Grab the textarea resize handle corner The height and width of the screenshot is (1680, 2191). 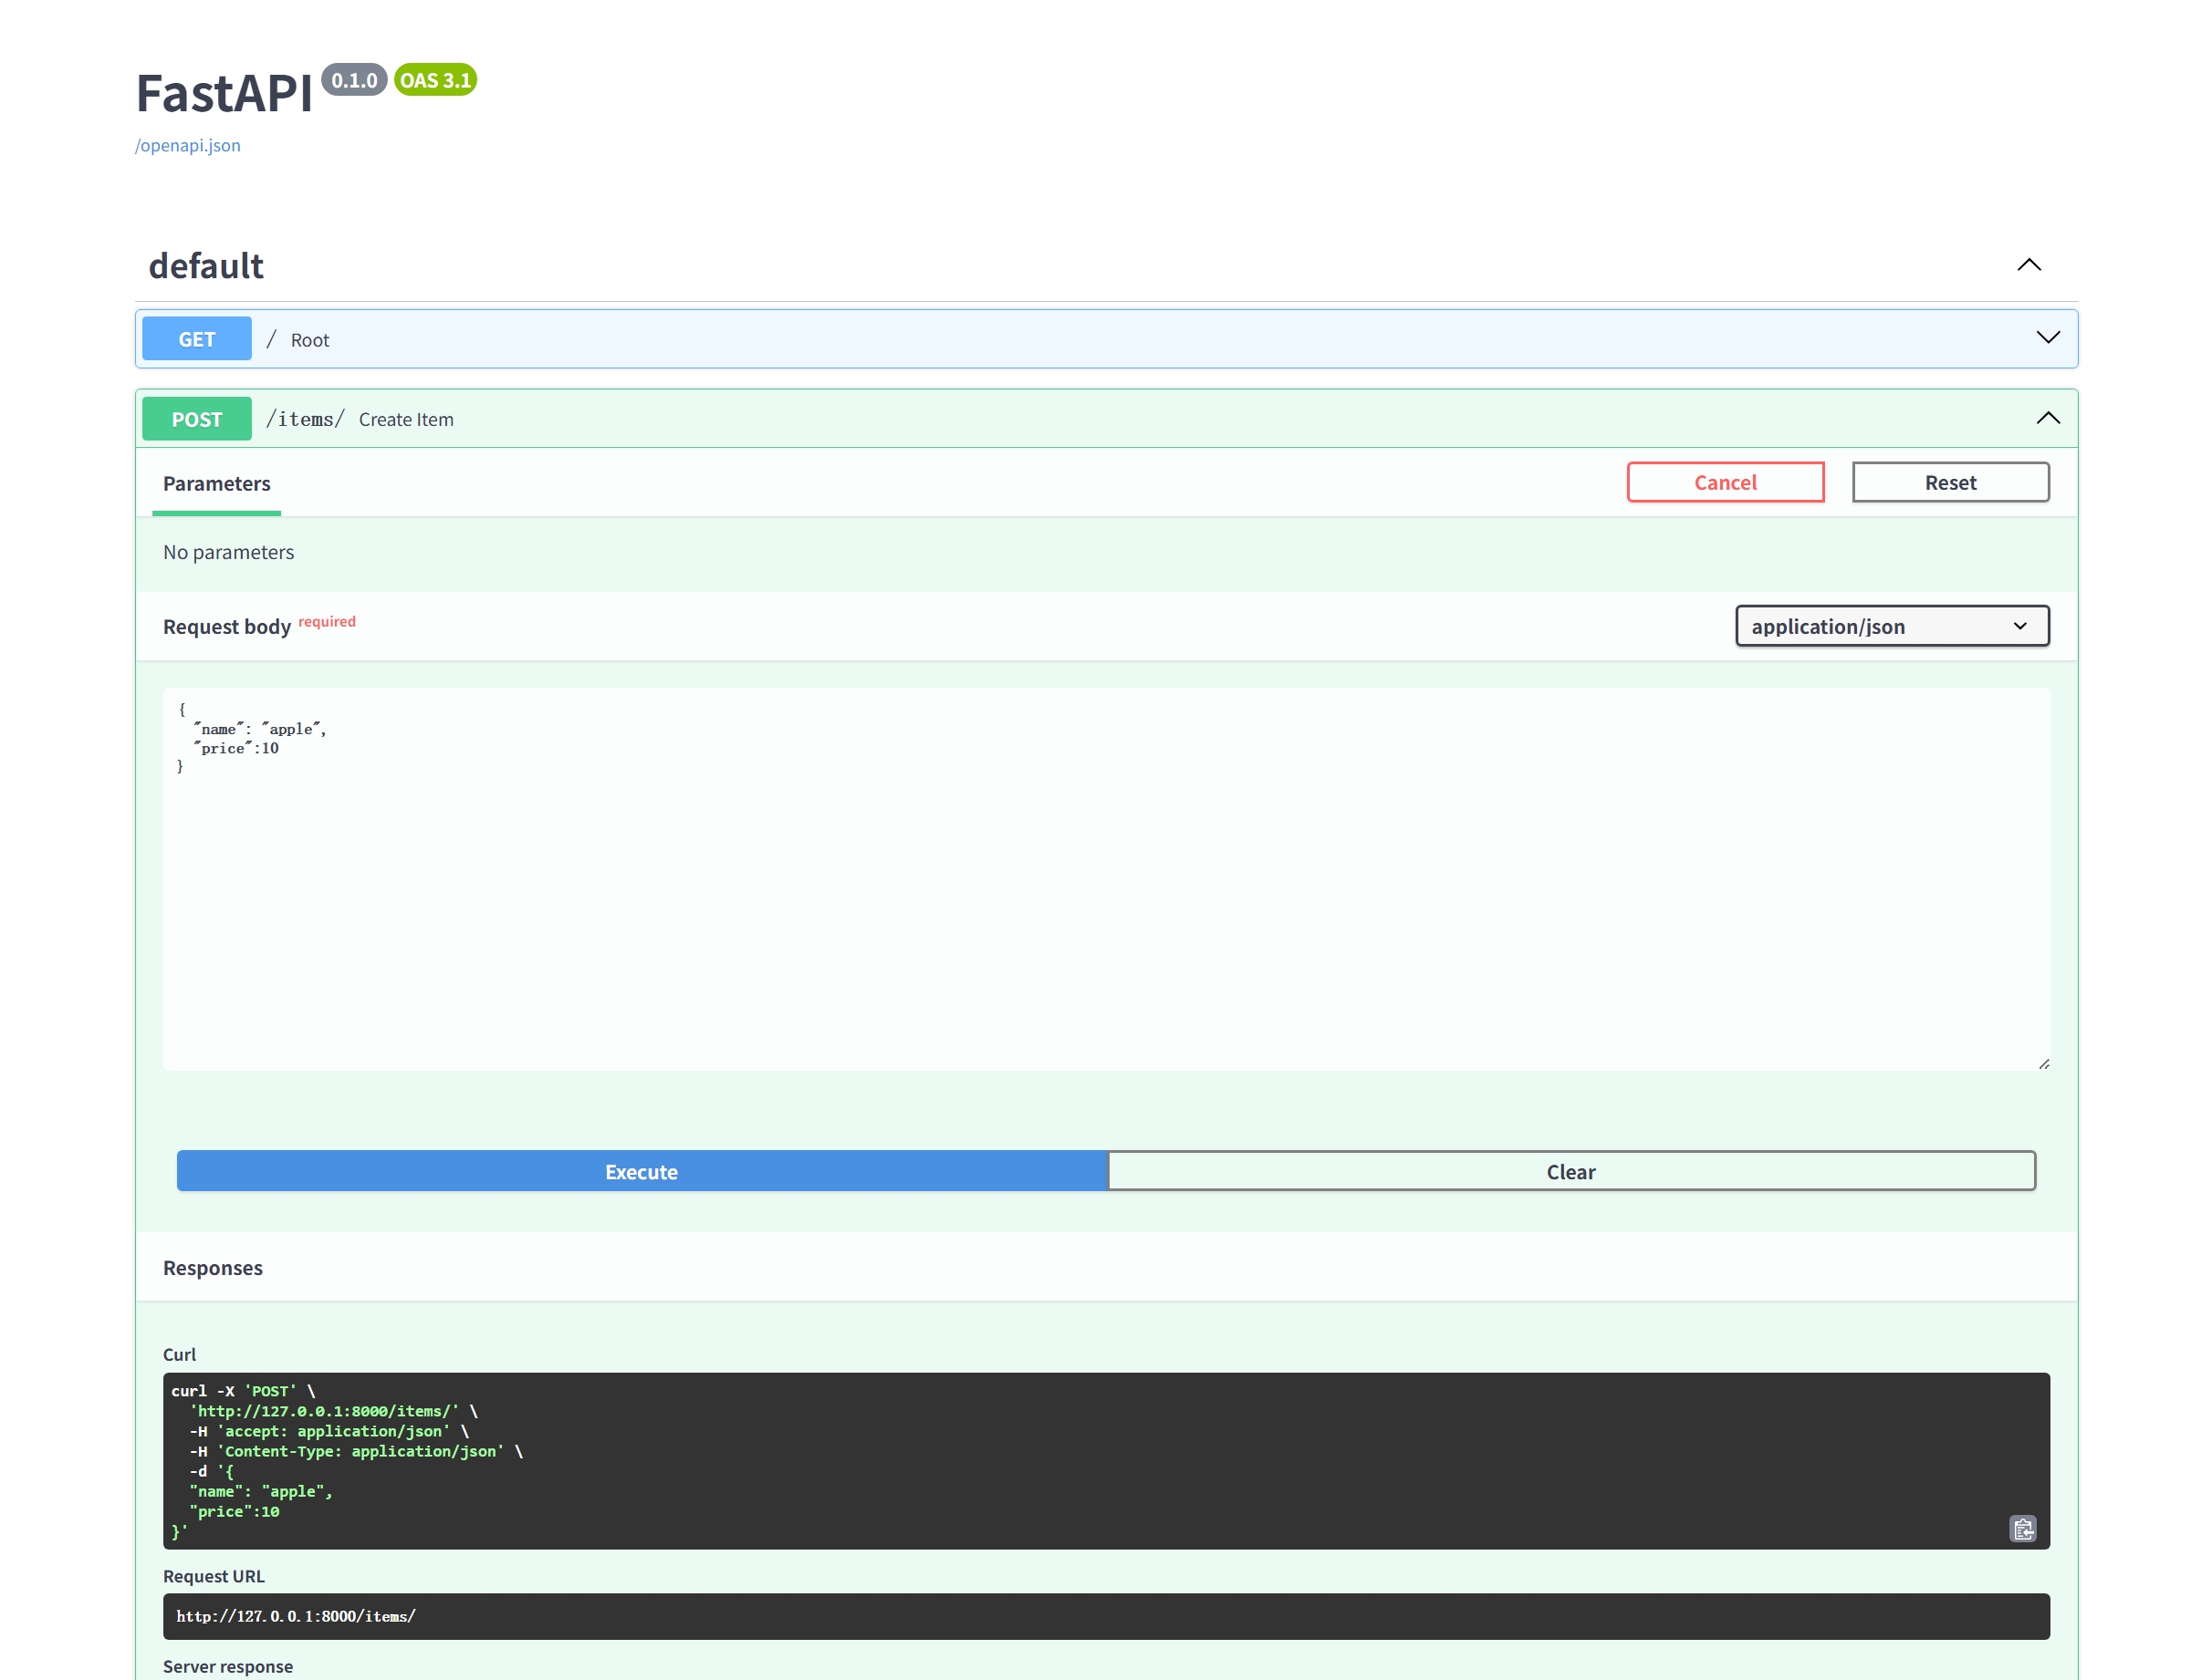tap(2043, 1064)
